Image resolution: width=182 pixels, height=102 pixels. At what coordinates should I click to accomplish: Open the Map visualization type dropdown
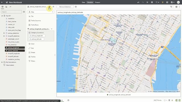(41, 12)
